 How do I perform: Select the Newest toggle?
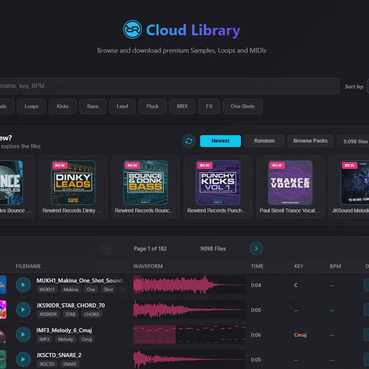220,141
